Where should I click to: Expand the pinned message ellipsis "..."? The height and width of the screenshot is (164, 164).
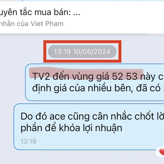point(77,13)
